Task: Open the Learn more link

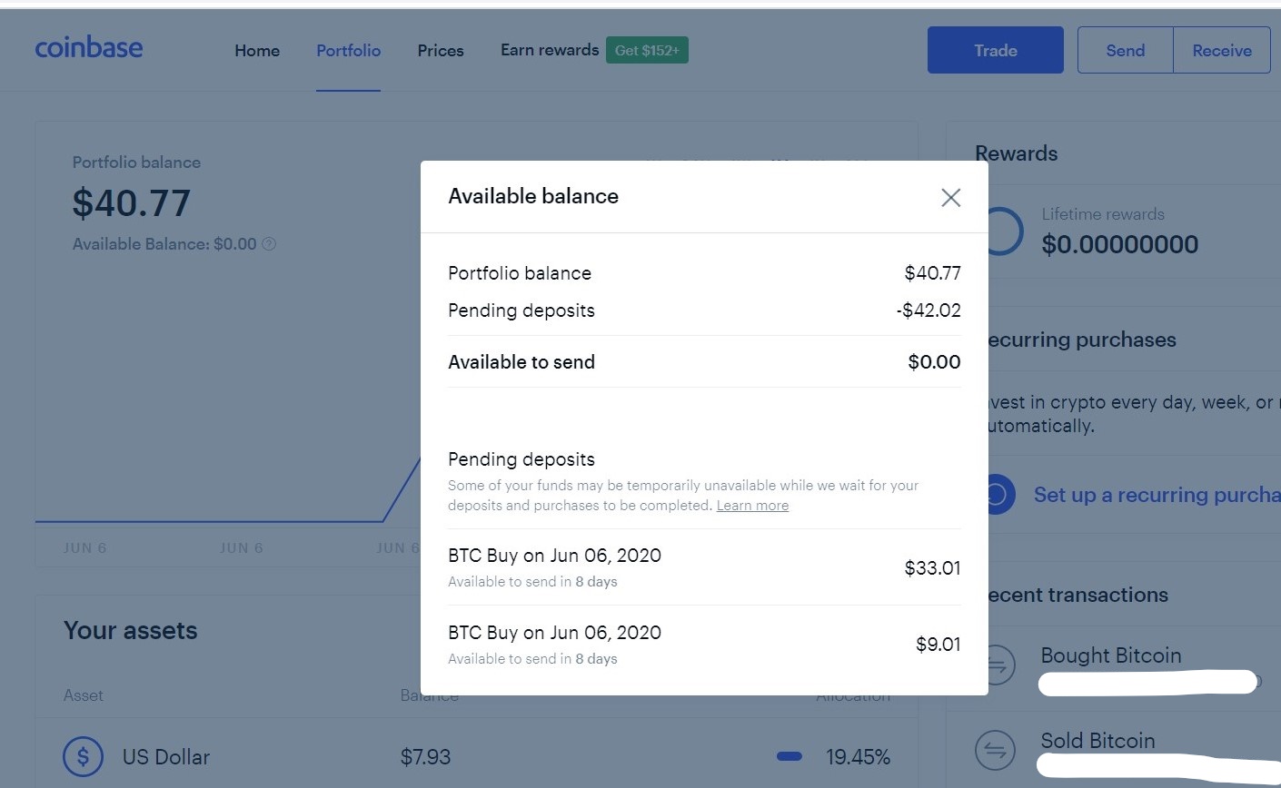Action: point(752,506)
